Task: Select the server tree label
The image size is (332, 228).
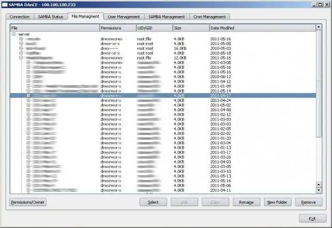Action: point(24,34)
